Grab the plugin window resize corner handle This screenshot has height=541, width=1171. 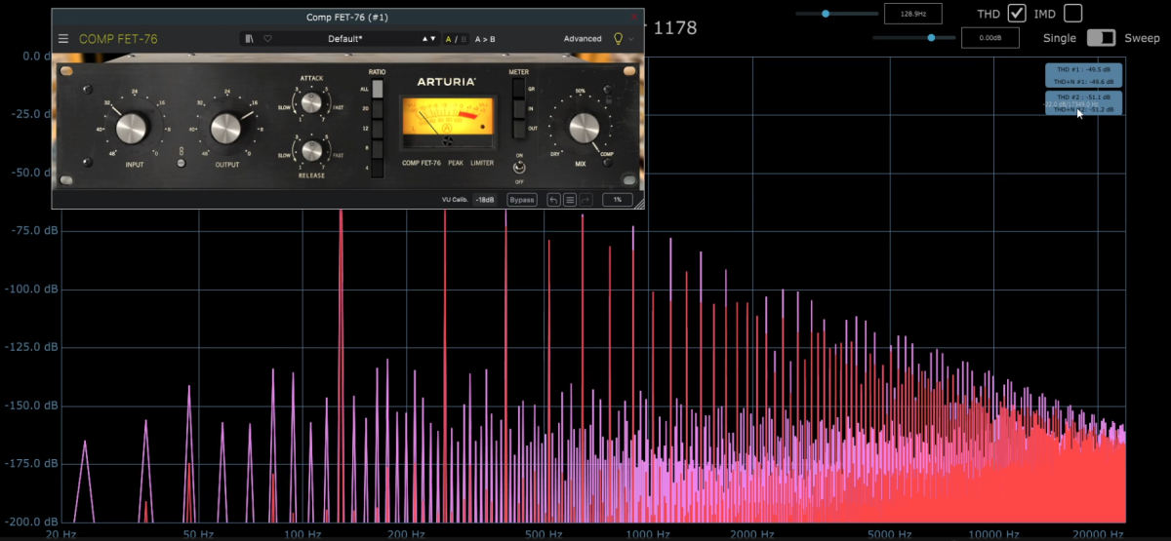coord(640,204)
